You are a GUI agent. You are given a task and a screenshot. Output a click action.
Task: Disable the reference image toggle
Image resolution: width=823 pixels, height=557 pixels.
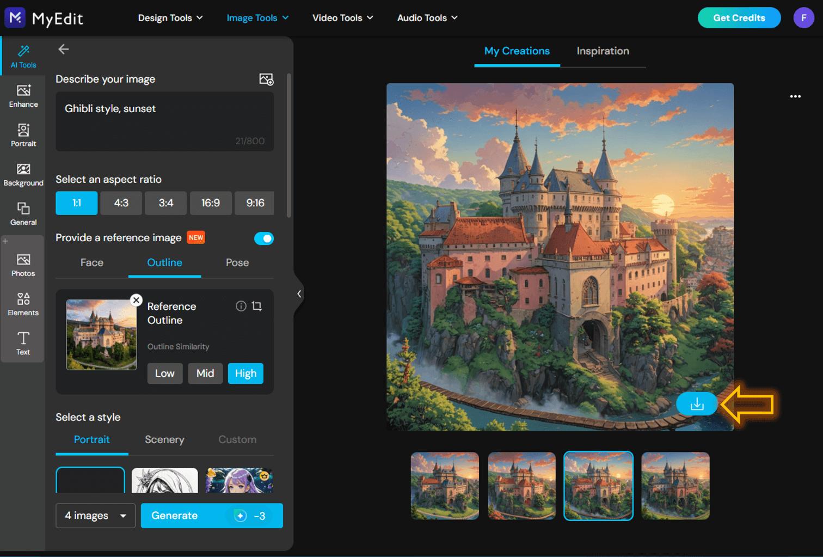264,238
